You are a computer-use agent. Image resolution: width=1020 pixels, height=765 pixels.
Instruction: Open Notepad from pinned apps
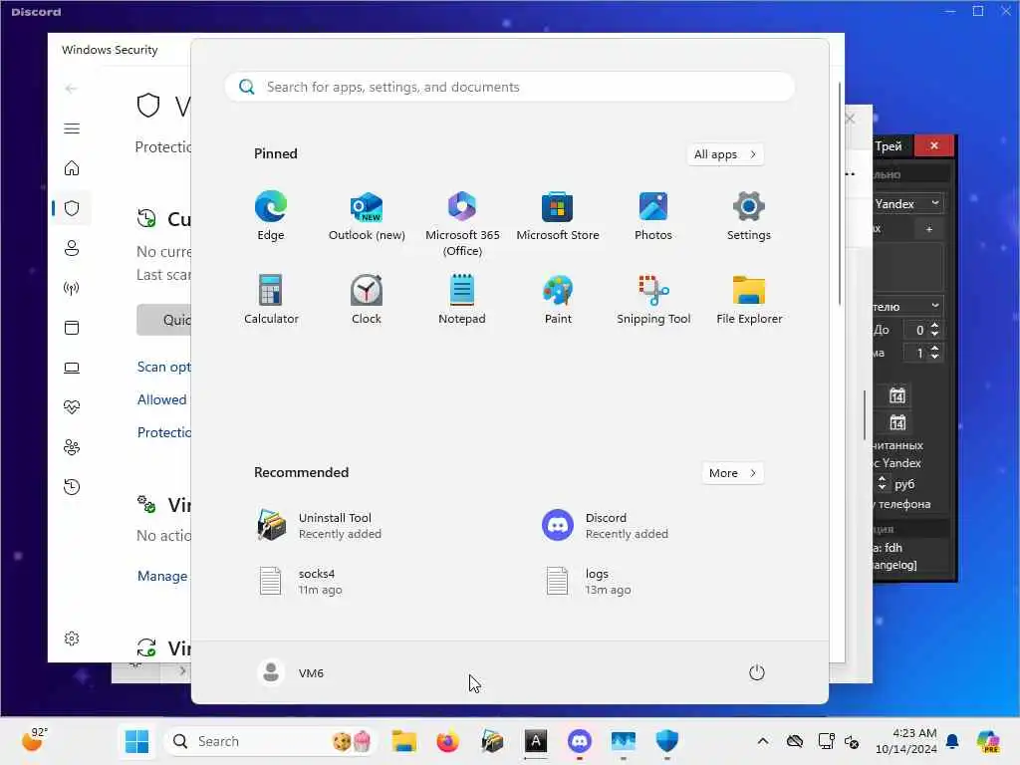[x=462, y=299]
